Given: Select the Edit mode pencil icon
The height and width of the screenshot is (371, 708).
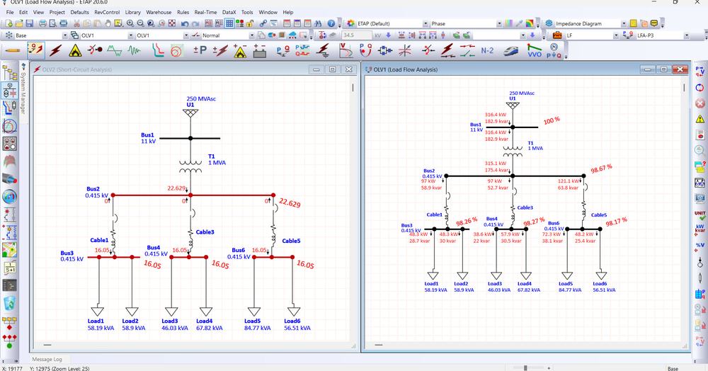Looking at the screenshot, I should click(x=13, y=50).
